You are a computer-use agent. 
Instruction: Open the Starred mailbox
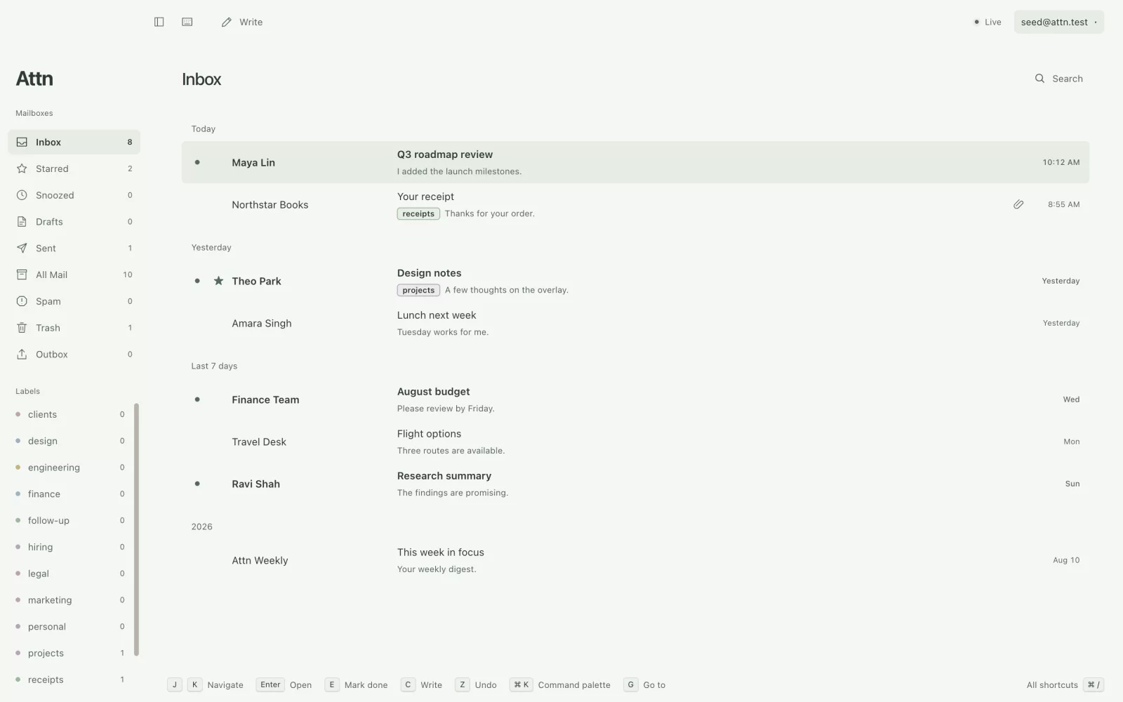(x=74, y=168)
